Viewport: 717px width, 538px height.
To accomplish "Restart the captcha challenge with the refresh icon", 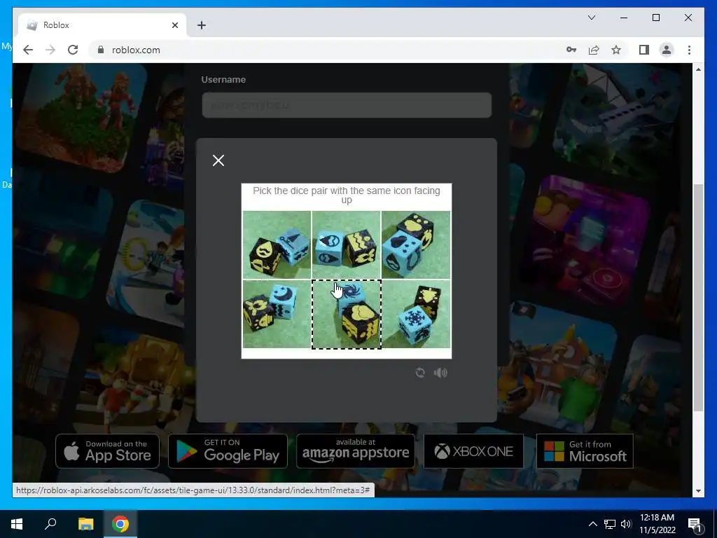I will tap(420, 373).
